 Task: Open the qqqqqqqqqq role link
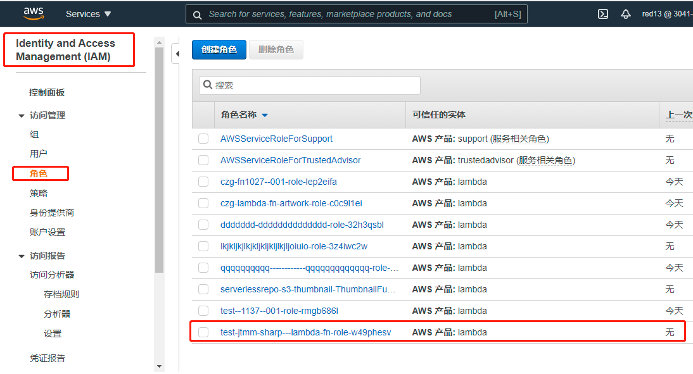point(309,268)
